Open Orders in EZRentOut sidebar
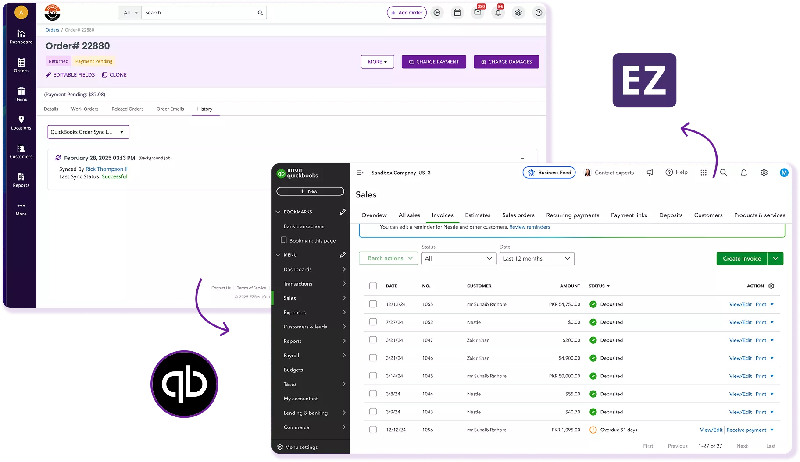 click(x=21, y=65)
